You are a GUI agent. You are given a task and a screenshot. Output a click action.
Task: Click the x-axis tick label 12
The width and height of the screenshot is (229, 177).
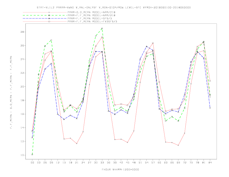point(58,163)
